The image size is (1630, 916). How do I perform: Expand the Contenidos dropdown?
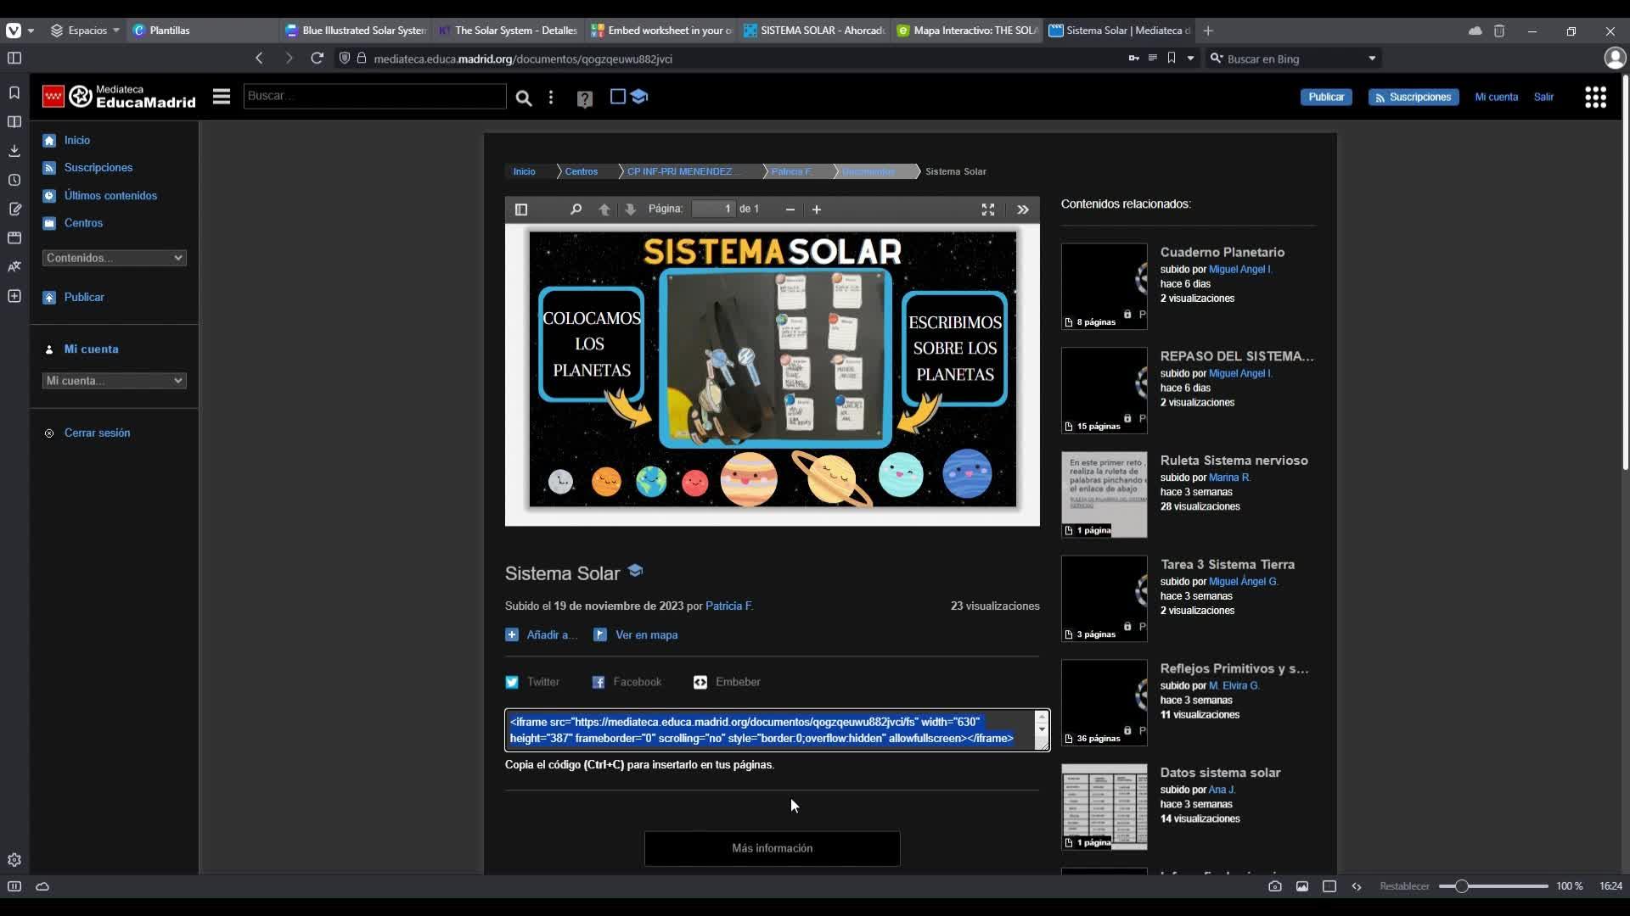click(x=114, y=258)
